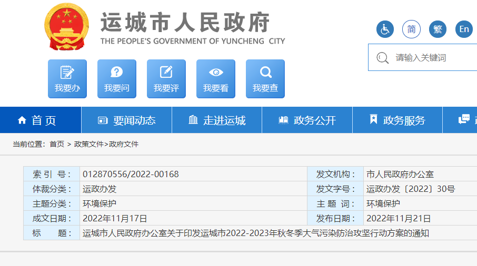Open 政务服务 navigation tab

point(397,120)
